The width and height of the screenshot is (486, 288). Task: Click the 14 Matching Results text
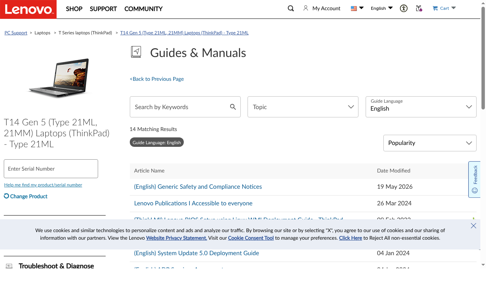pos(153,129)
